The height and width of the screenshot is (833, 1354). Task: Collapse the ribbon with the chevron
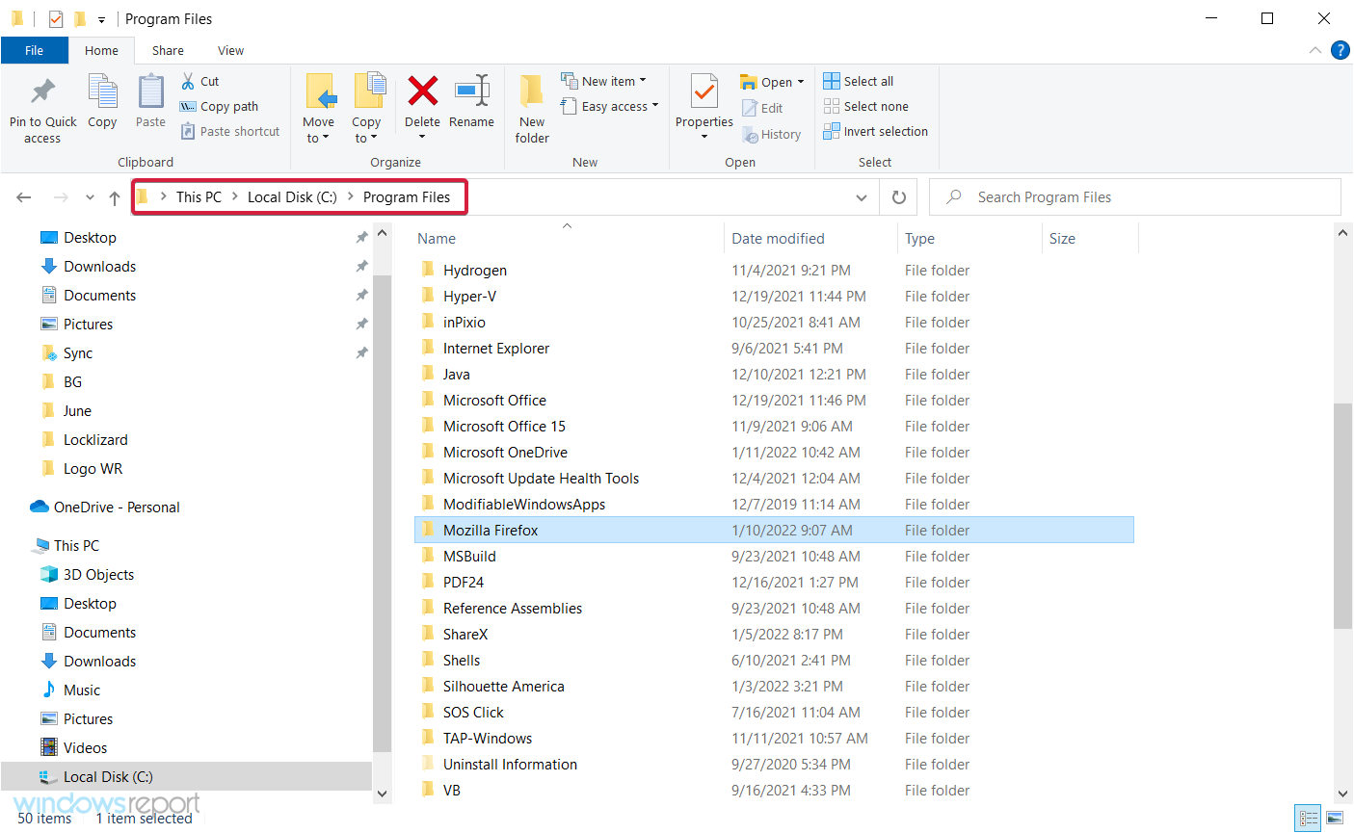click(1315, 51)
